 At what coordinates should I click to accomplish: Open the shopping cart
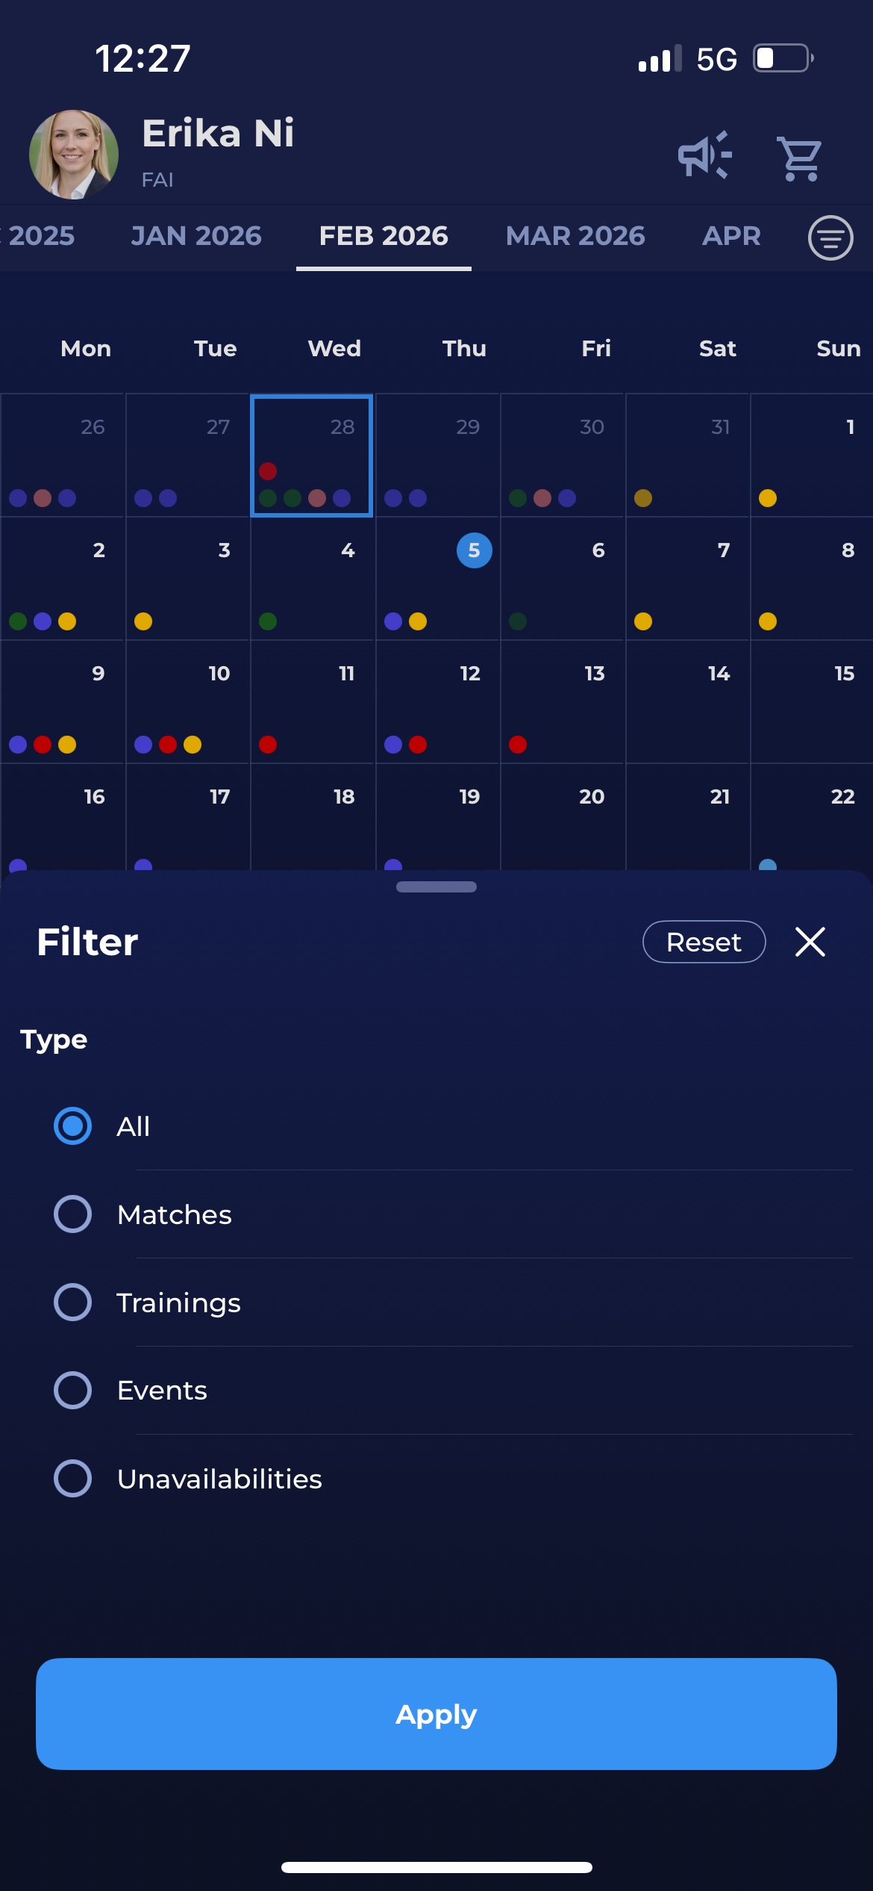[799, 158]
